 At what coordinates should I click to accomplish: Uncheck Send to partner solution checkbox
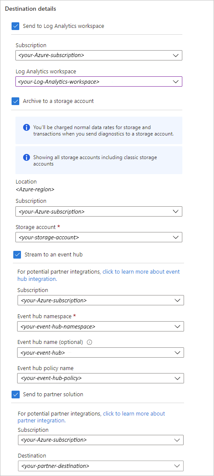pyautogui.click(x=15, y=395)
